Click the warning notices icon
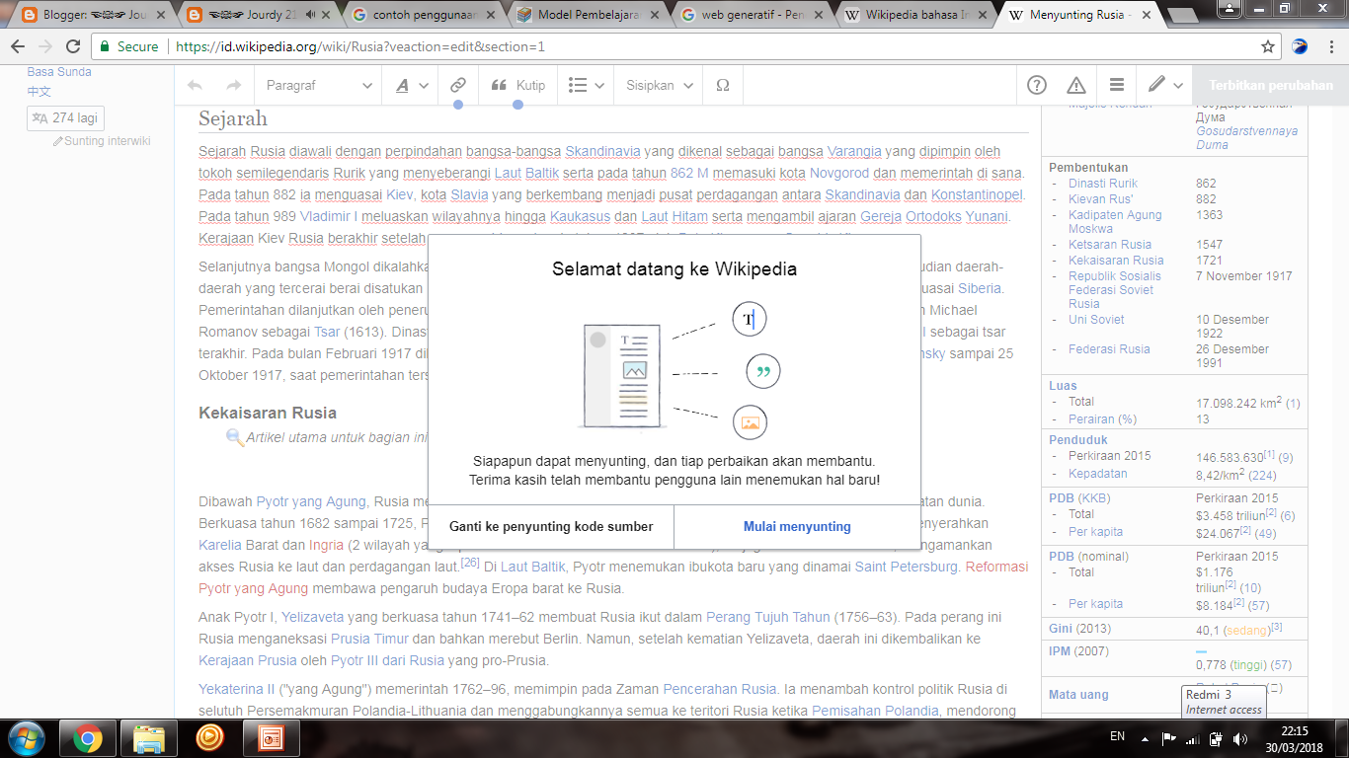1349x758 pixels. [x=1077, y=85]
